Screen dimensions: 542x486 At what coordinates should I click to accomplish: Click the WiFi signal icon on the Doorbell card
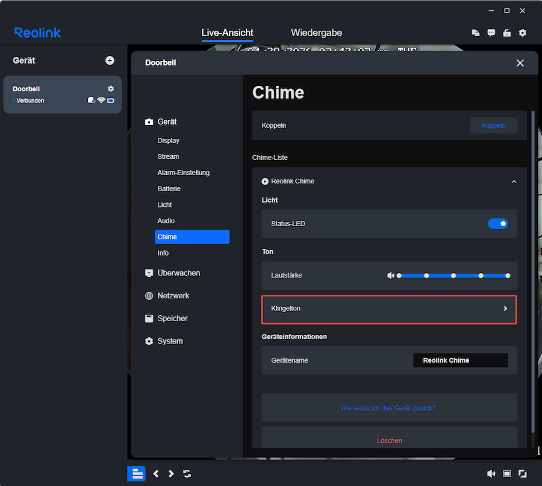[x=101, y=100]
